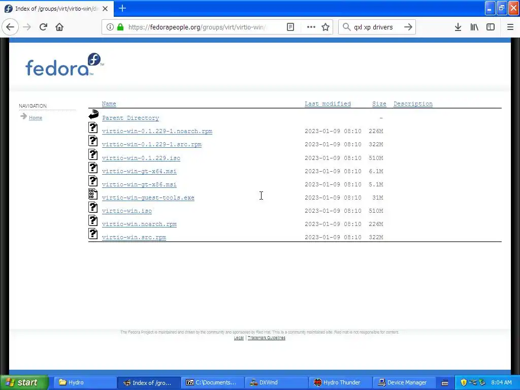Open a new tab with plus button
The height and width of the screenshot is (390, 520).
coord(122,8)
